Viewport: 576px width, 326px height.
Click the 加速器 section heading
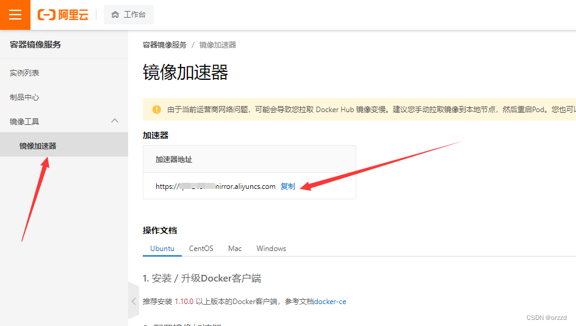pyautogui.click(x=156, y=135)
